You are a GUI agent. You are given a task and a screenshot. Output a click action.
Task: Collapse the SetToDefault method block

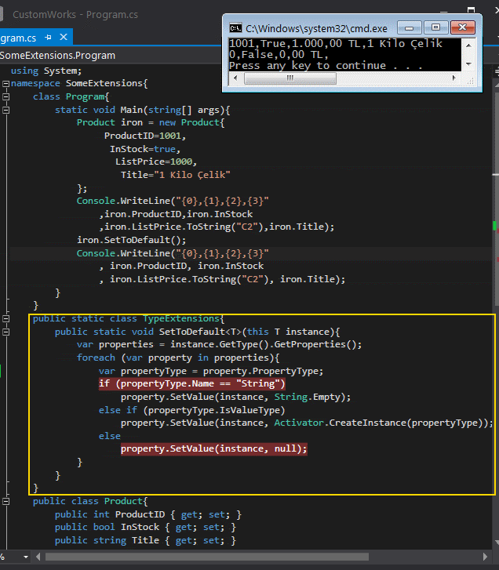pyautogui.click(x=5, y=332)
